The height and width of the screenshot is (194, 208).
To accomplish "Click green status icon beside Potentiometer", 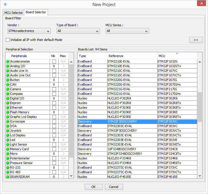I will tap(8, 159).
